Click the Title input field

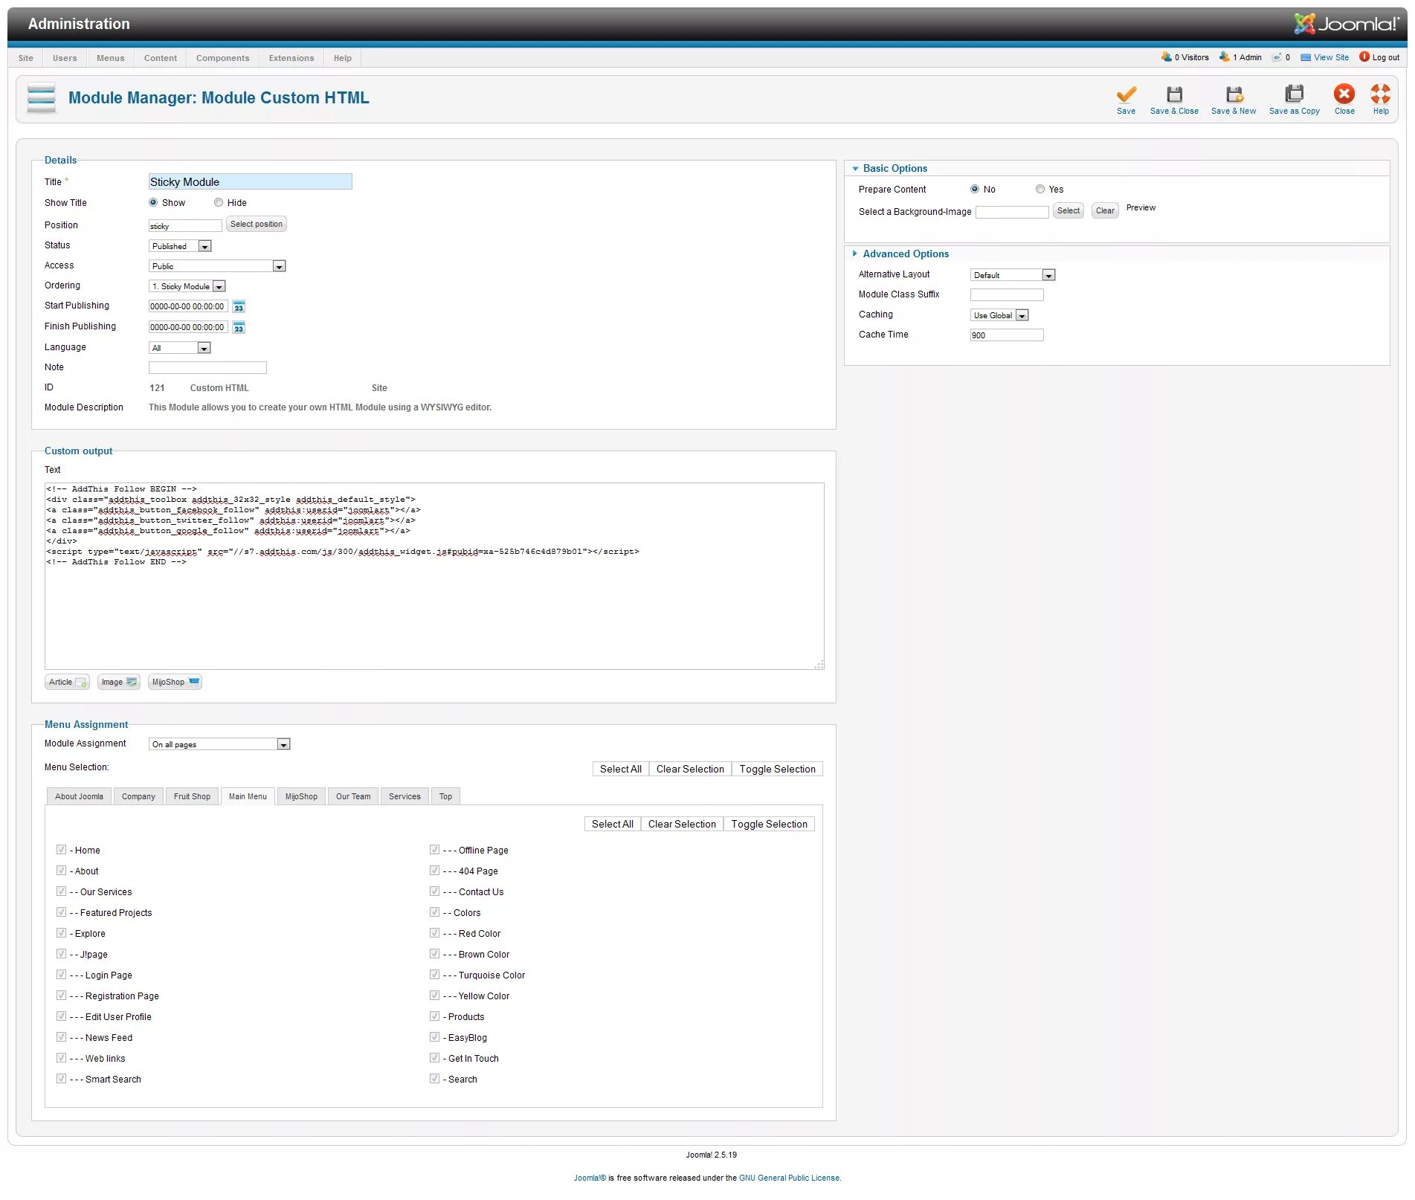[251, 182]
